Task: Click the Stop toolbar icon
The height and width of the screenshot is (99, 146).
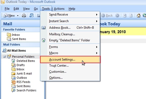Action: [x=125, y=16]
